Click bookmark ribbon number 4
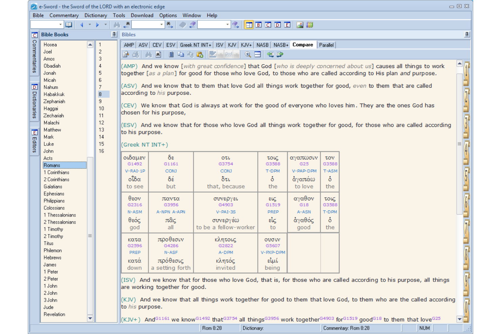Screen dimensions: 501x334 [x=466, y=153]
